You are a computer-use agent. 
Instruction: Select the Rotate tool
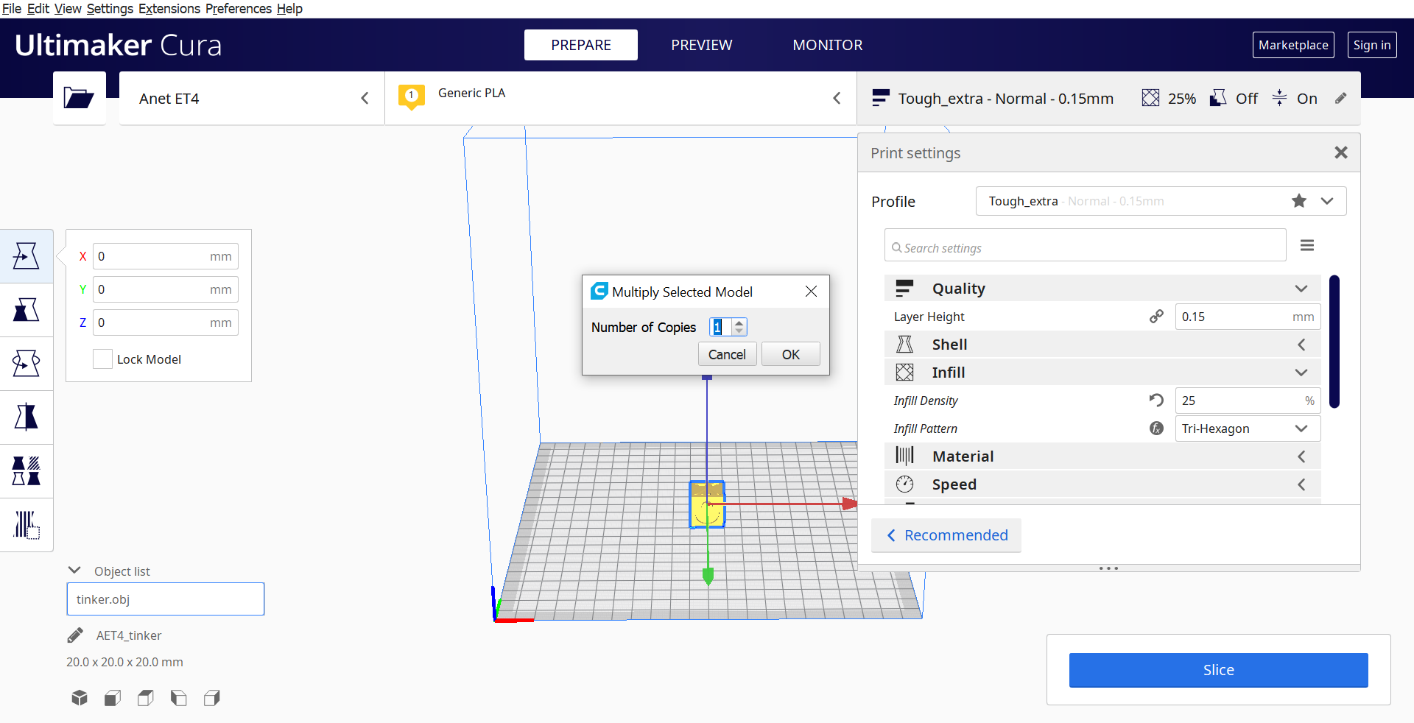point(27,364)
